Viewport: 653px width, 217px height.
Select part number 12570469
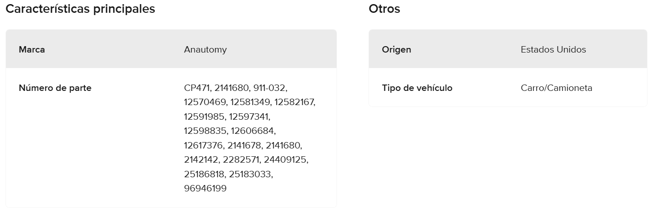point(205,102)
